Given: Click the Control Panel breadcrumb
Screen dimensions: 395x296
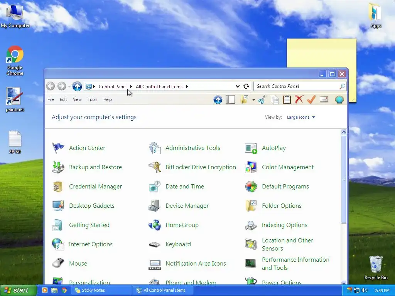Looking at the screenshot, I should [x=112, y=87].
